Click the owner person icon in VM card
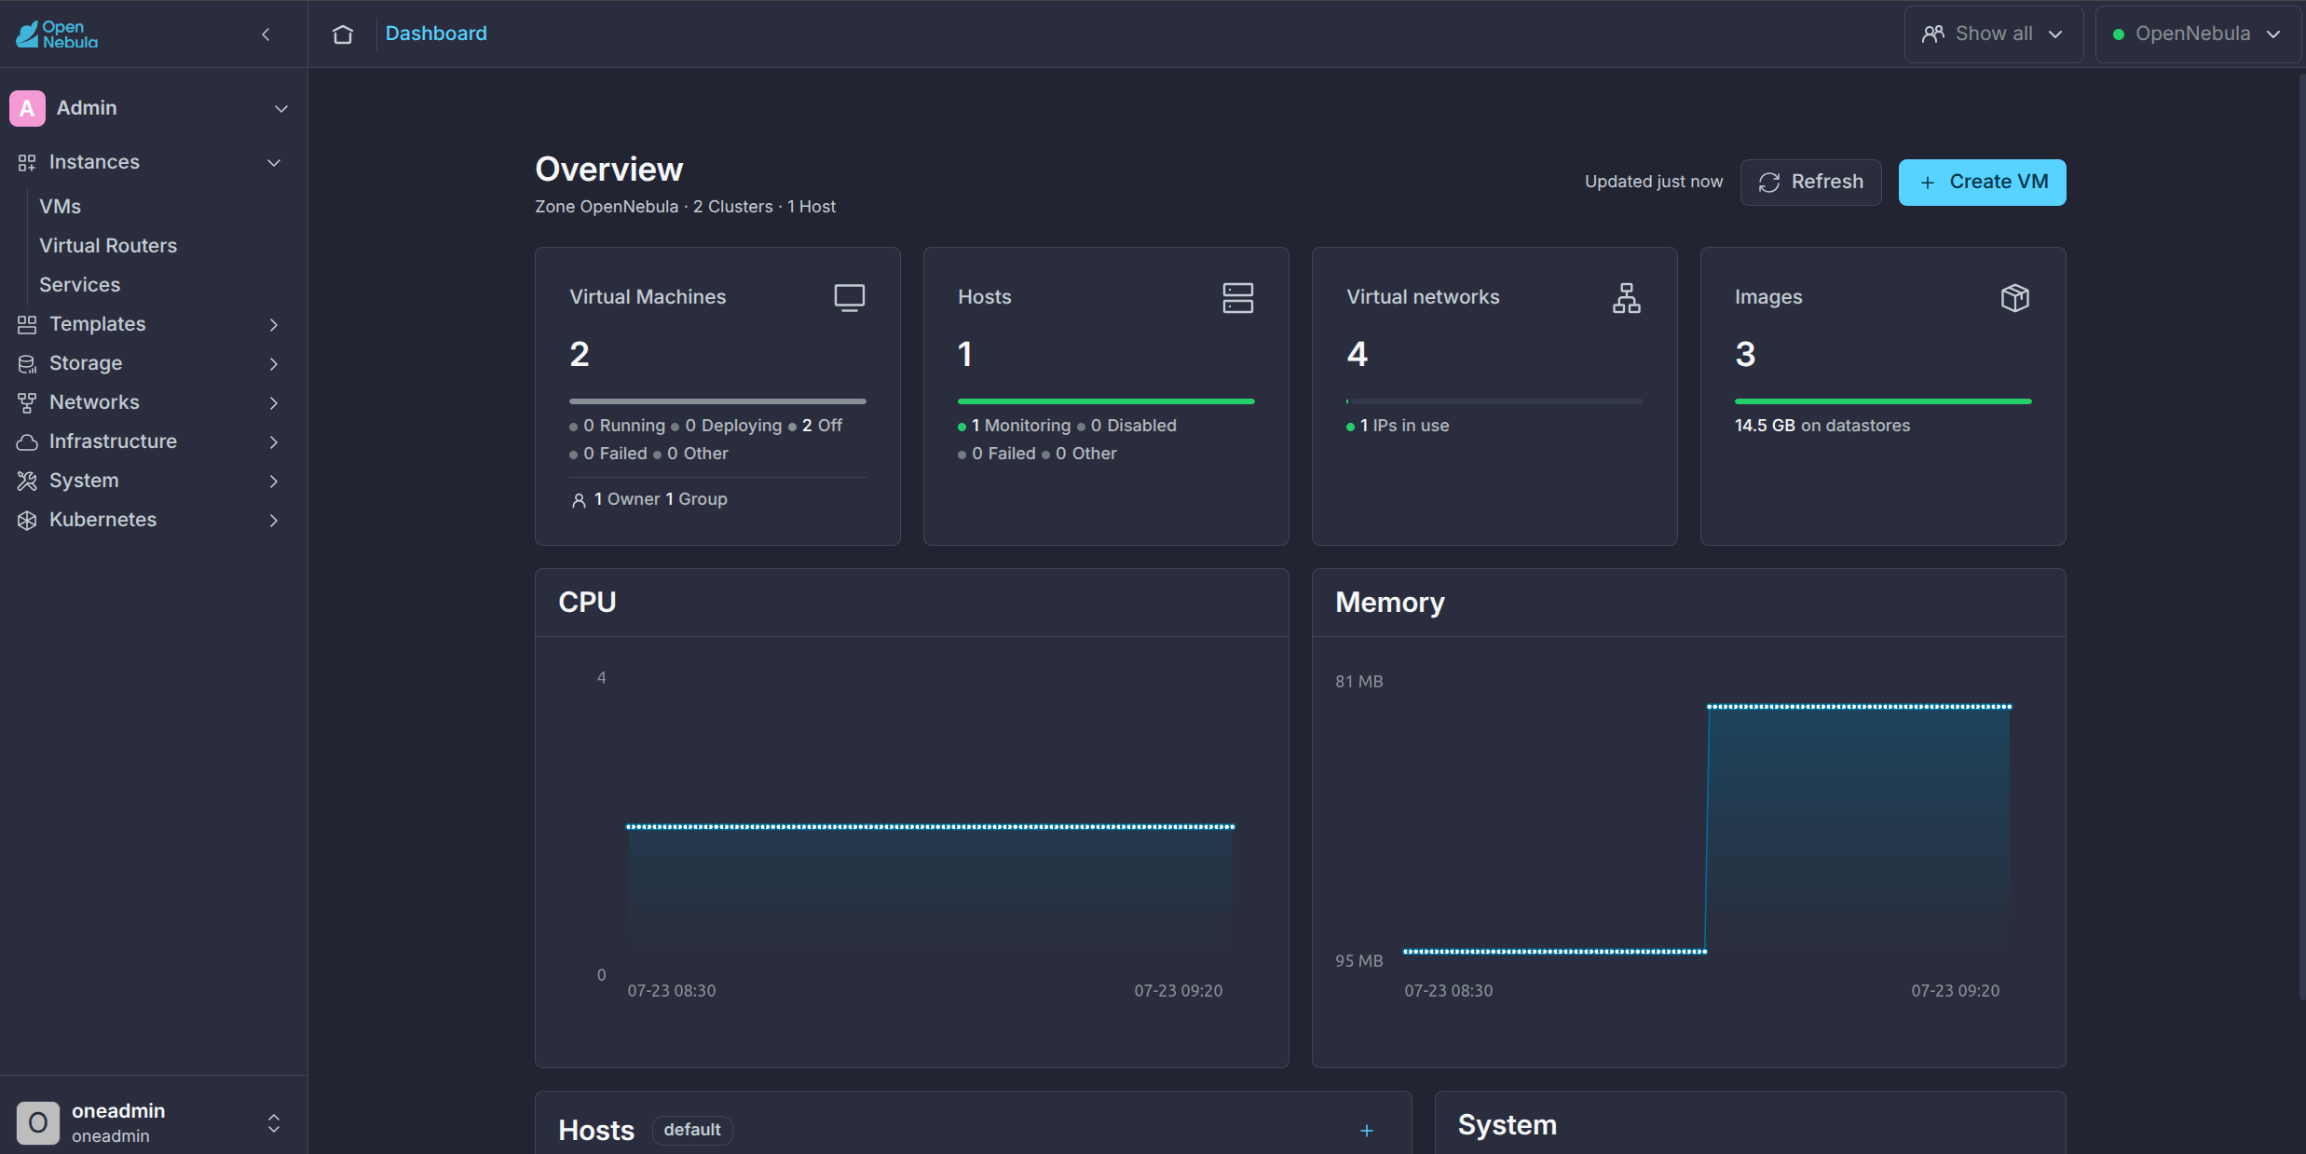The width and height of the screenshot is (2306, 1154). click(x=579, y=501)
